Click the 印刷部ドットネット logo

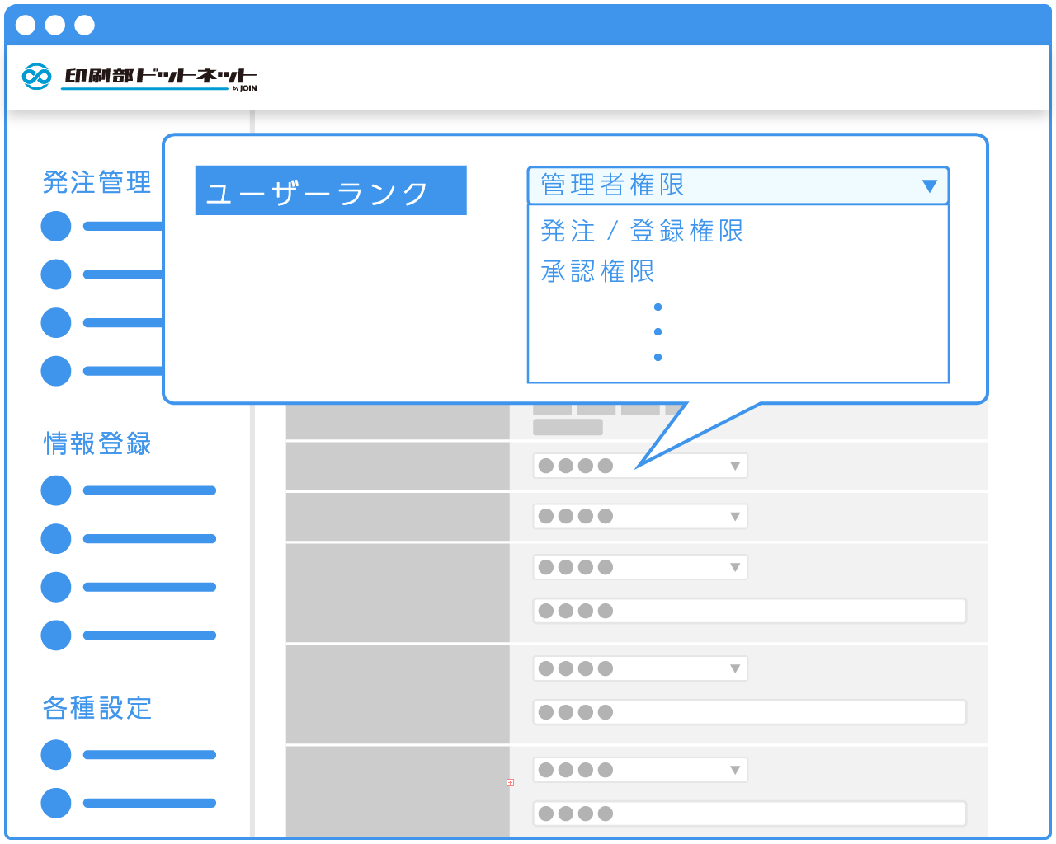coord(139,77)
